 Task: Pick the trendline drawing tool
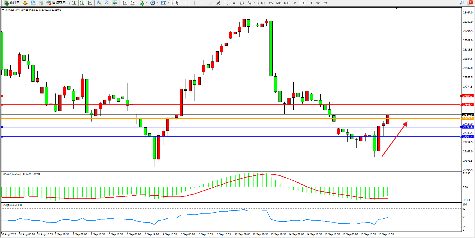coord(211,3)
